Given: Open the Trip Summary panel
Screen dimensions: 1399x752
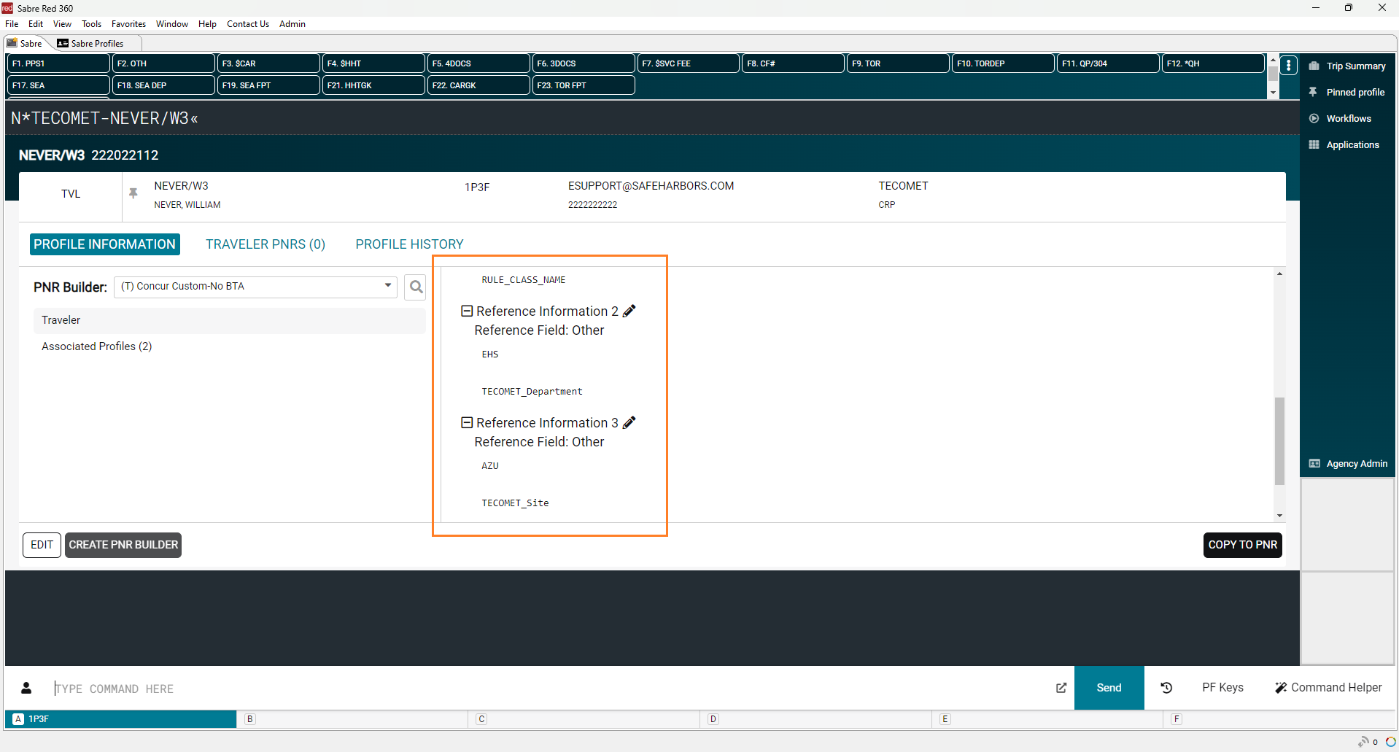Looking at the screenshot, I should point(1347,66).
